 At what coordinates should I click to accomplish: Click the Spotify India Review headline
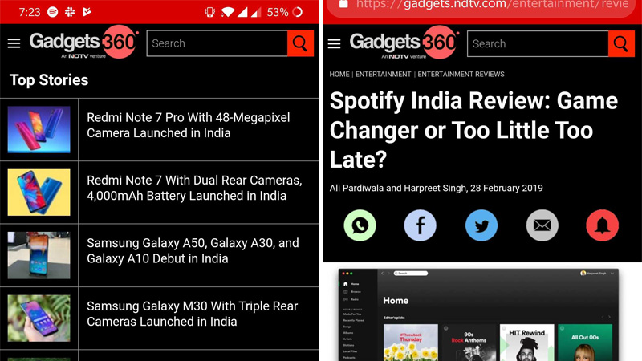tap(473, 130)
